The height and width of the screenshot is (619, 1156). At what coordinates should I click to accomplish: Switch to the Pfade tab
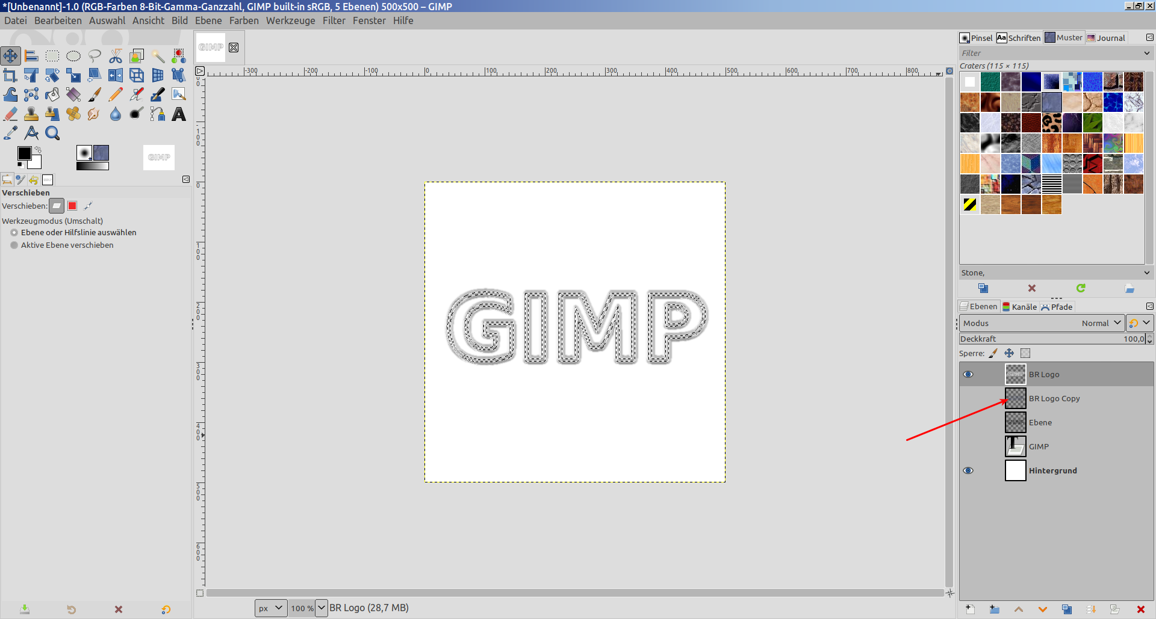[x=1057, y=307]
